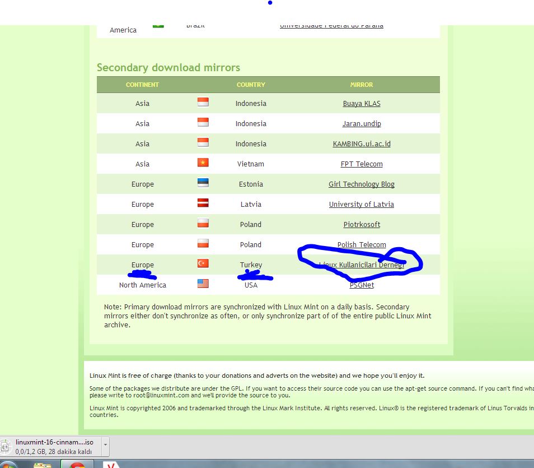
Task: Open the PSGNet mirror link
Action: point(362,285)
